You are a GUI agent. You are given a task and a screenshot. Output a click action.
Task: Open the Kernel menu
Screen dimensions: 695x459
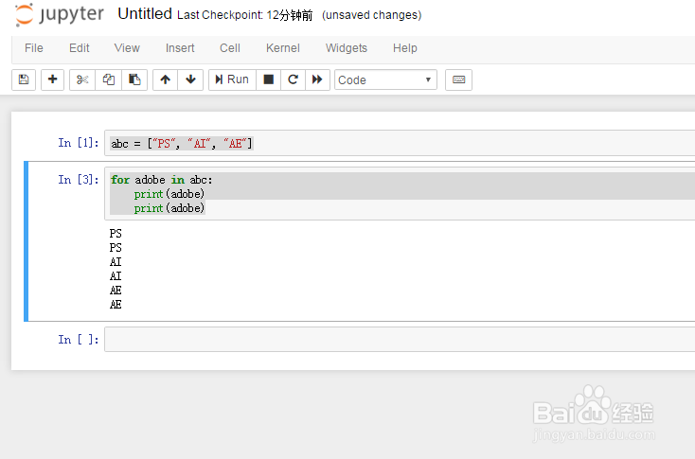[283, 48]
